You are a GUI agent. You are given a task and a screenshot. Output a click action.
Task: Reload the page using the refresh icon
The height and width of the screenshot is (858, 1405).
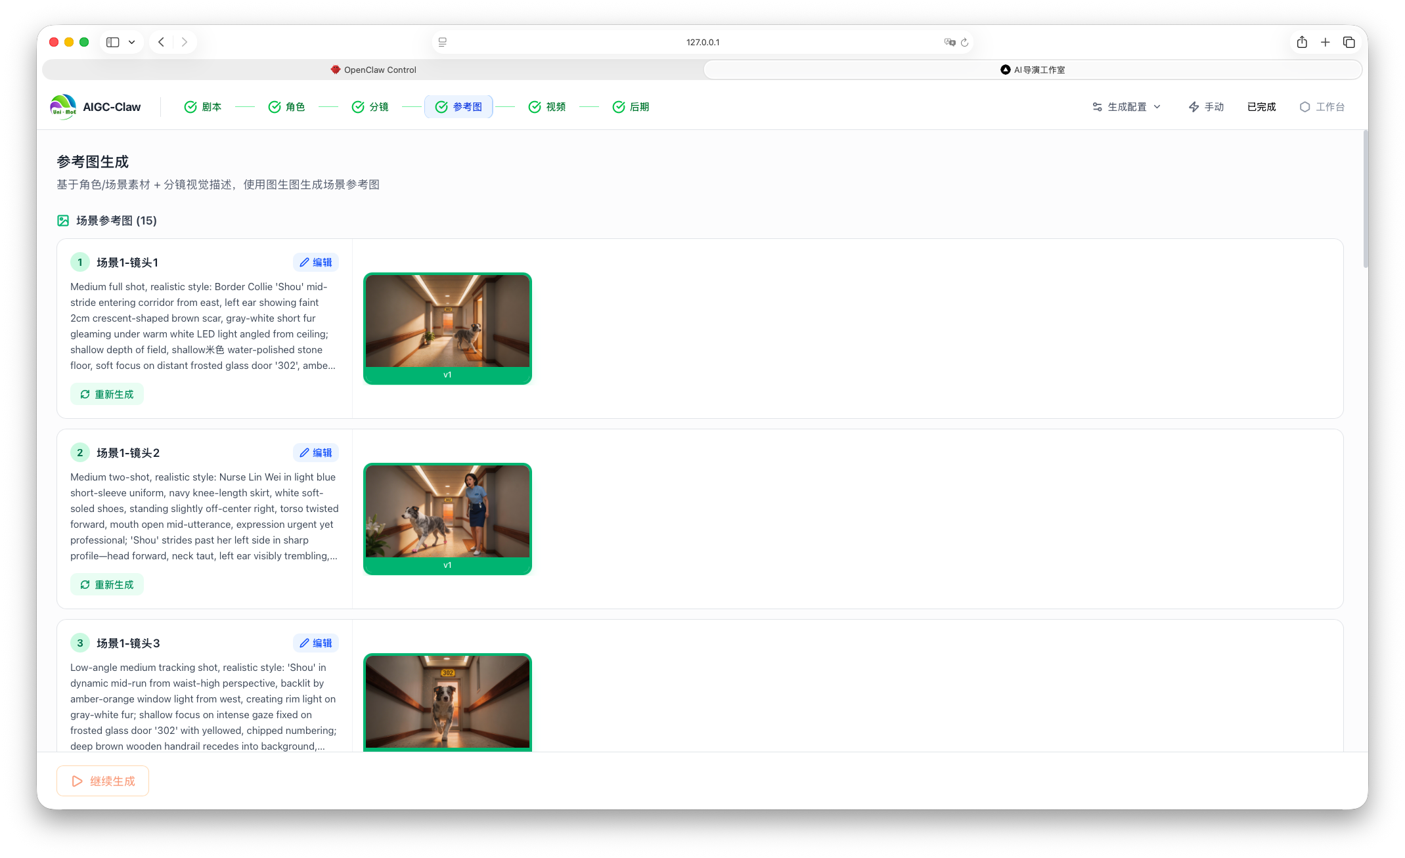click(964, 42)
